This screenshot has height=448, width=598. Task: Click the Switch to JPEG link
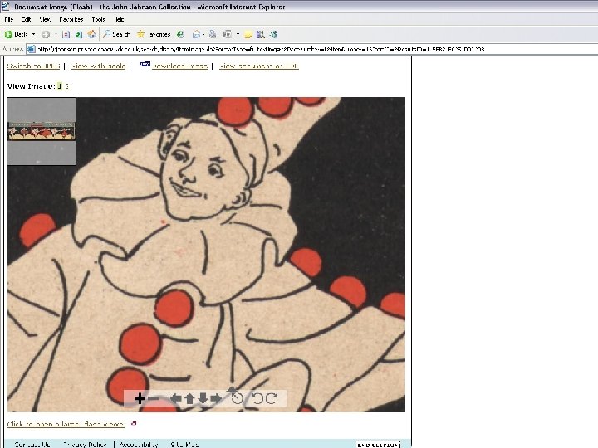click(33, 66)
